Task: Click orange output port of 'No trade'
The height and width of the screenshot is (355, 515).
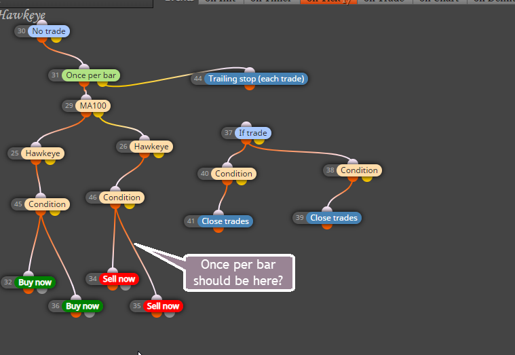Action: (42, 39)
